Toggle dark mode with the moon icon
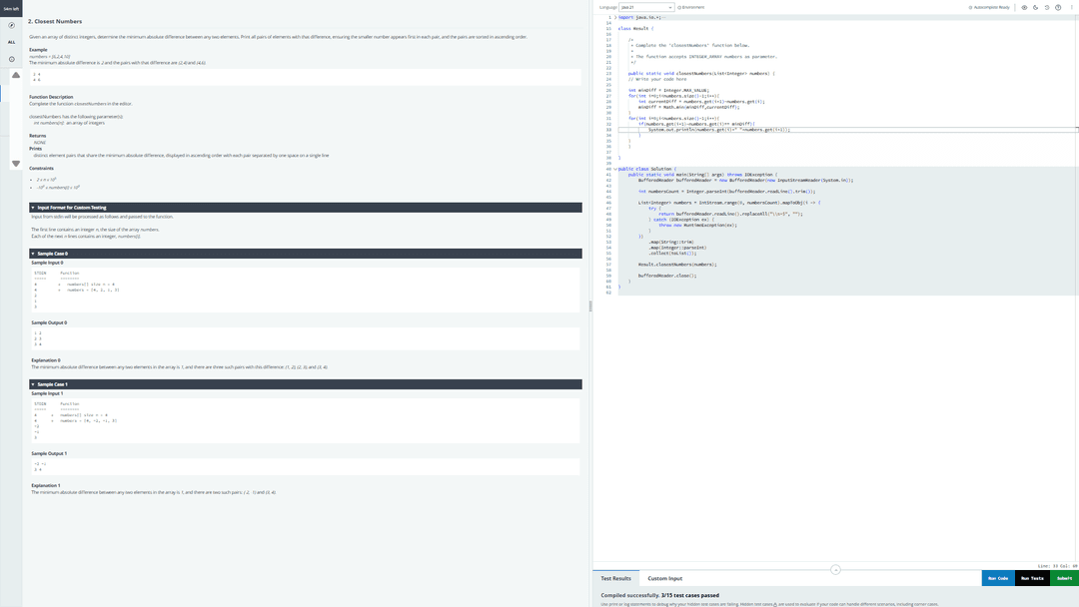Viewport: 1079px width, 607px height. point(1036,8)
